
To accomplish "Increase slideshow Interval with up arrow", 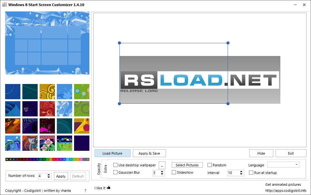I will [241, 171].
